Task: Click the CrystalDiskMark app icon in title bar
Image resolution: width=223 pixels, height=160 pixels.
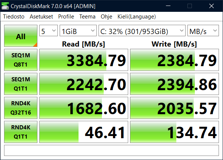Action: [6, 6]
